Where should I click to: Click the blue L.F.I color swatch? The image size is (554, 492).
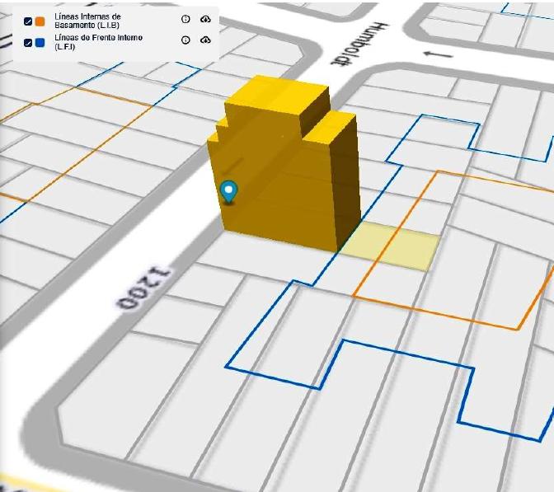(x=40, y=43)
